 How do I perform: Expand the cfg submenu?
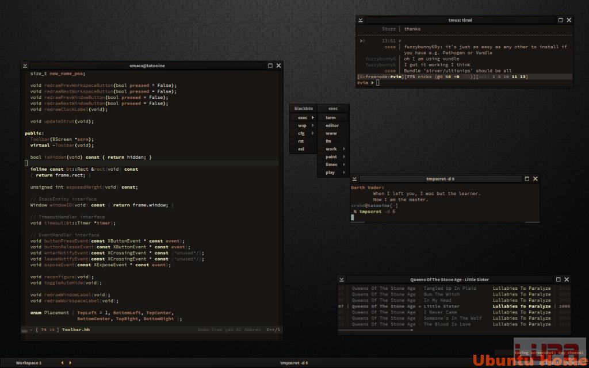(x=301, y=133)
